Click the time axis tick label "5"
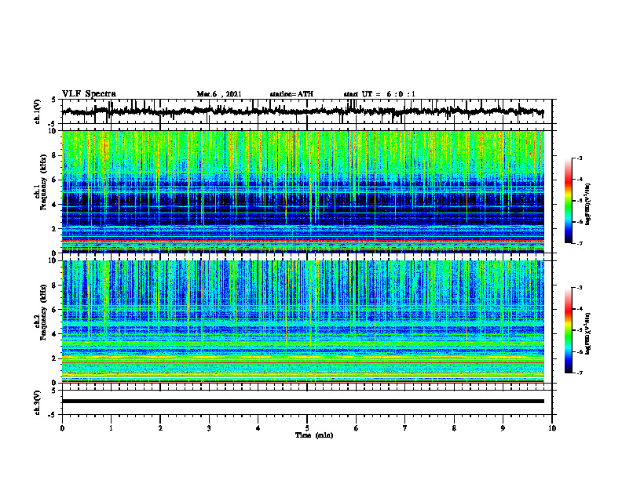Viewport: 622px width, 480px height. tap(307, 428)
